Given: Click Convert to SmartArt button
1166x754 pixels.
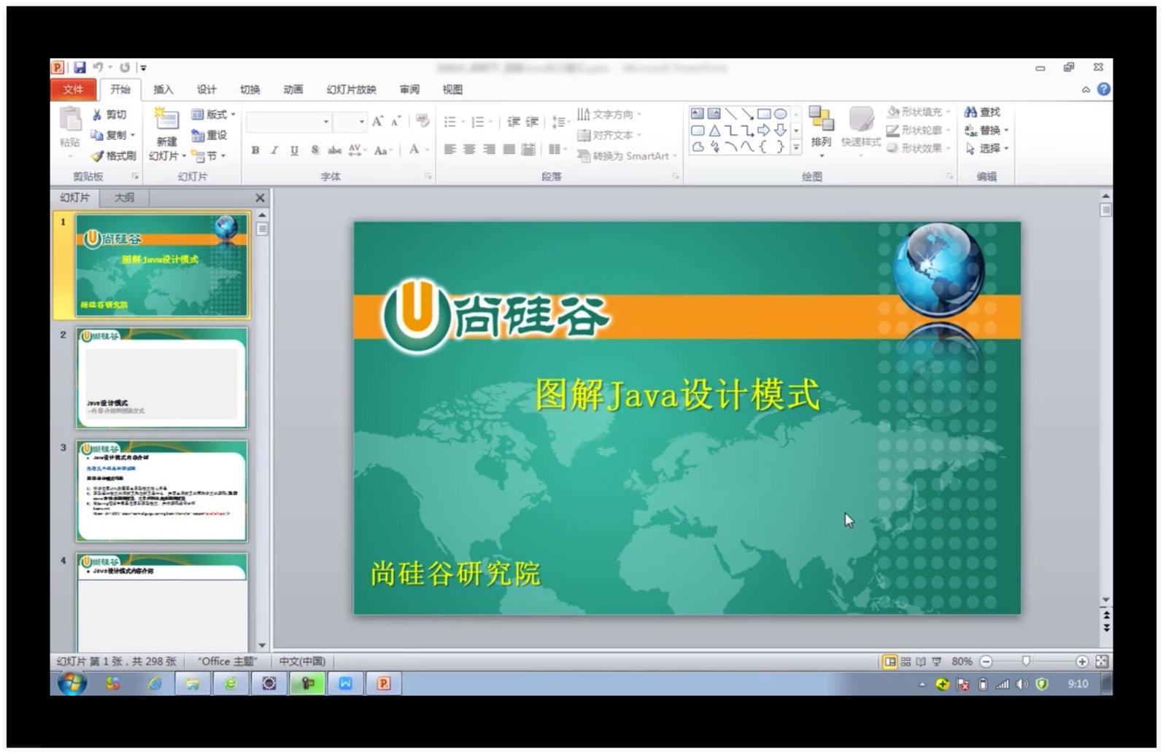Looking at the screenshot, I should point(627,155).
